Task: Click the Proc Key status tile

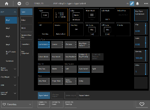Action: pyautogui.click(x=76, y=29)
